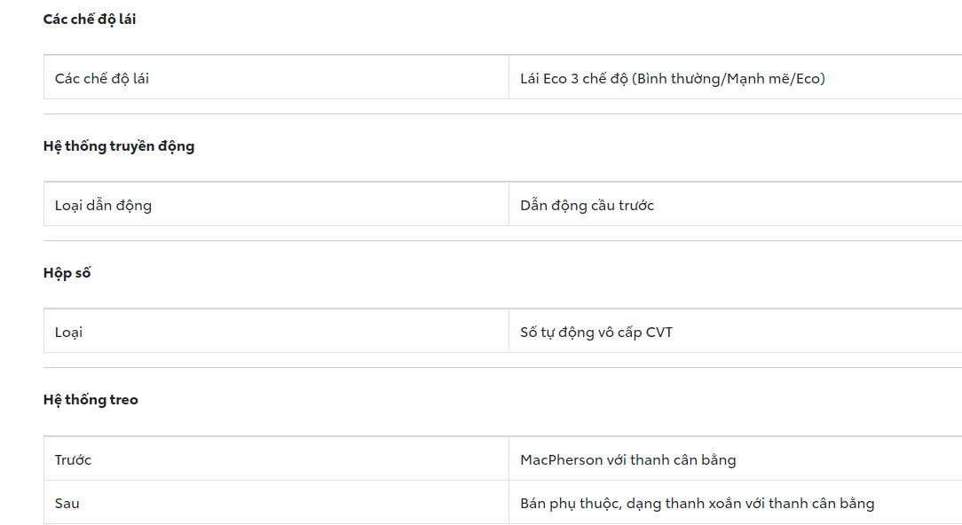Select the 'Sau' suspension row label
This screenshot has height=525, width=962.
pyautogui.click(x=67, y=504)
